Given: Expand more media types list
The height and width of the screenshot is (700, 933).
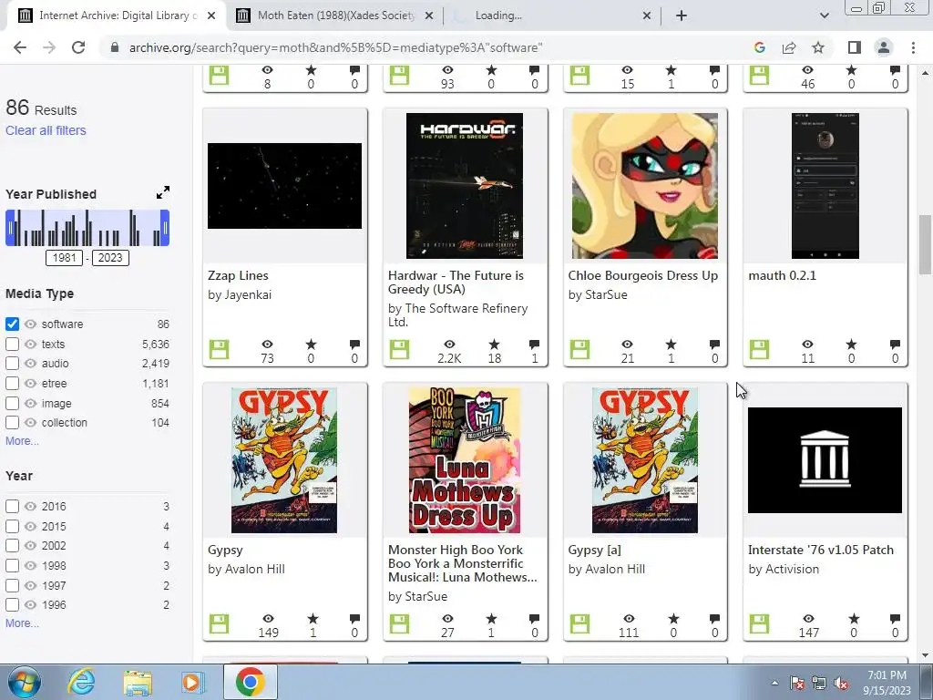Looking at the screenshot, I should [x=22, y=441].
